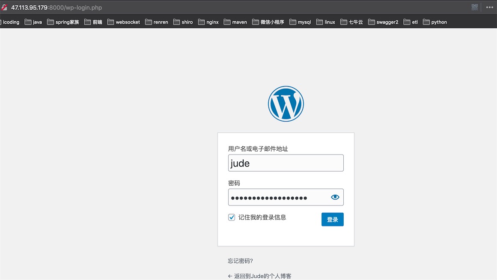Open the etl bookmark folder

click(x=411, y=22)
